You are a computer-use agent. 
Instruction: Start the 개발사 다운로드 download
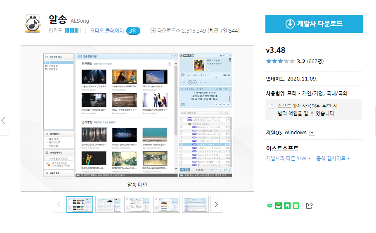314,24
